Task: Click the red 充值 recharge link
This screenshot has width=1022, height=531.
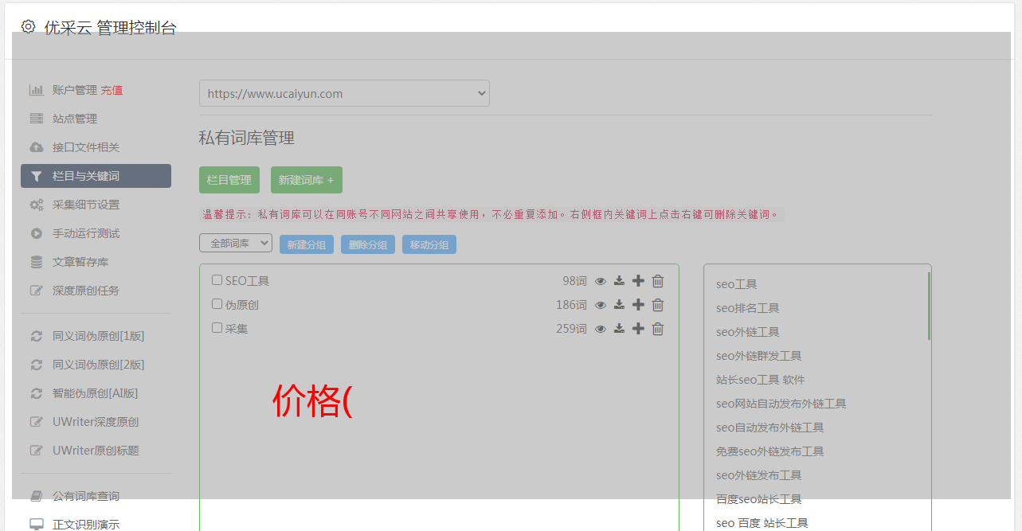Action: [112, 90]
